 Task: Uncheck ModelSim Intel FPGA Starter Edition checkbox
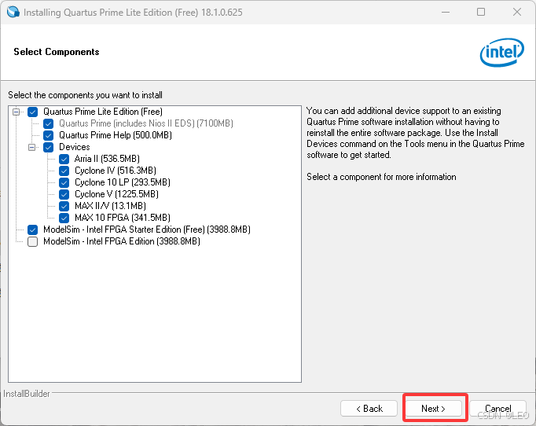[x=33, y=230]
